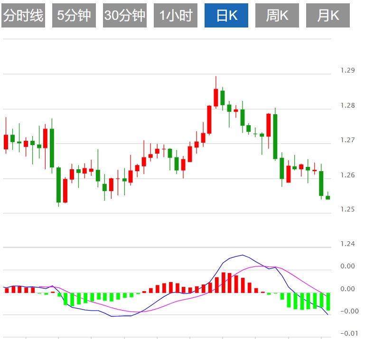
Task: Switch to the 周K weekly tab
Action: click(x=277, y=15)
